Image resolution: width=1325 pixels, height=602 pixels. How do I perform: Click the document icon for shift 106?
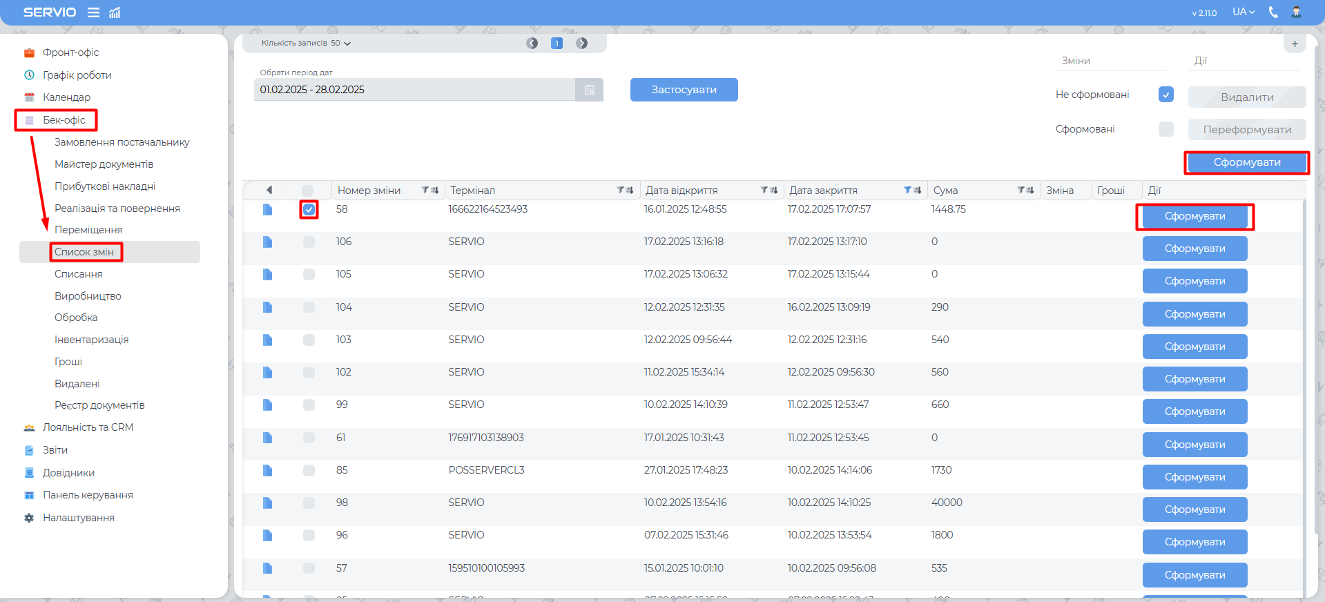(268, 242)
